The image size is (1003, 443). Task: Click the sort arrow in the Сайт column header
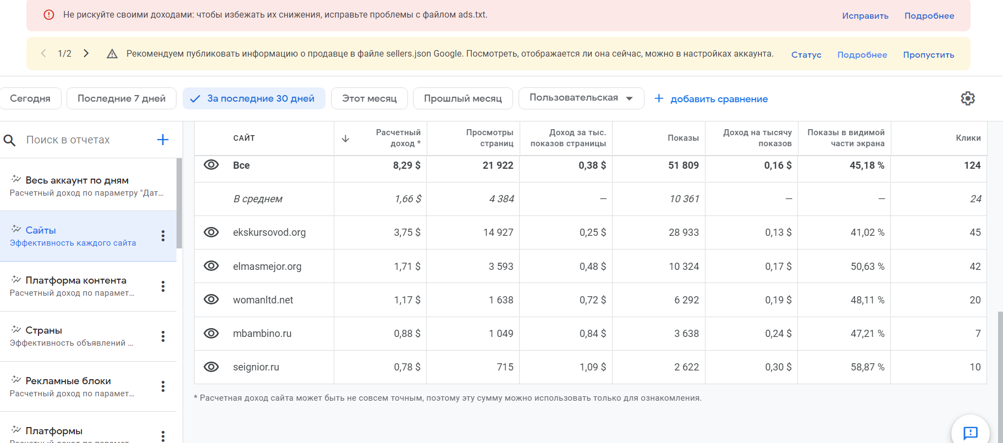tap(345, 139)
